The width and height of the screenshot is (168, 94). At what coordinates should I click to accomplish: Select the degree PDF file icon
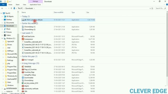point(23,86)
